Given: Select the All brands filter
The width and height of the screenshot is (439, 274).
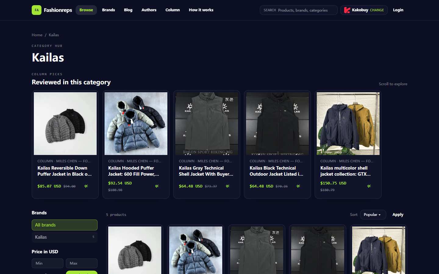Looking at the screenshot, I should pos(65,225).
